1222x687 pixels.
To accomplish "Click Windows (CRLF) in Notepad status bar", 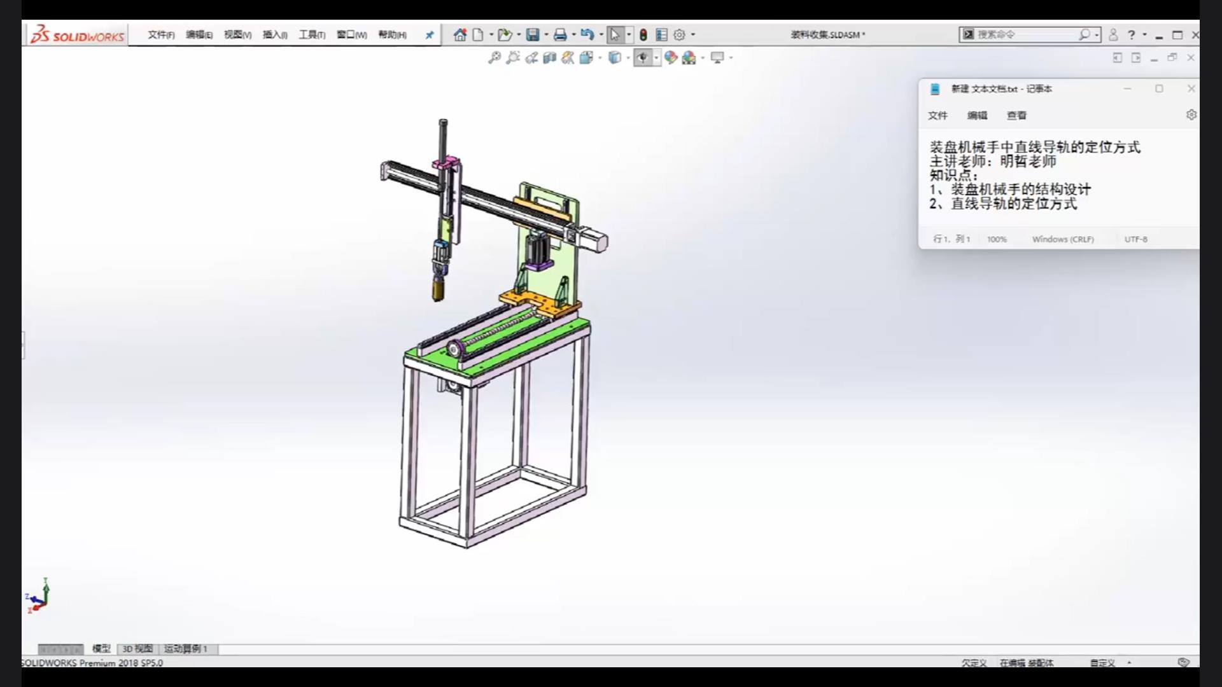I will coord(1063,239).
